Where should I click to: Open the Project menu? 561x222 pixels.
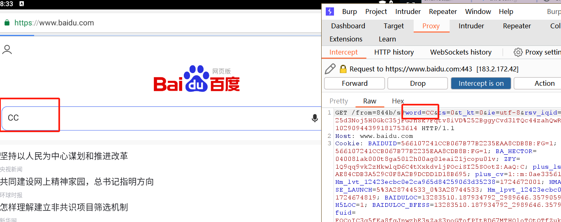coord(376,11)
